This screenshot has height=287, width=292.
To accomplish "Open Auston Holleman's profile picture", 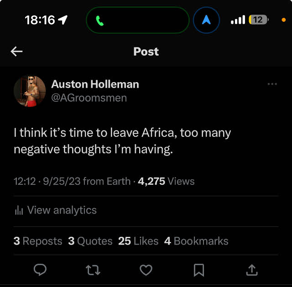I will 30,91.
